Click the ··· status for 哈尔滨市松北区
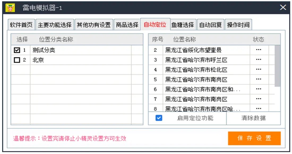 259,70
